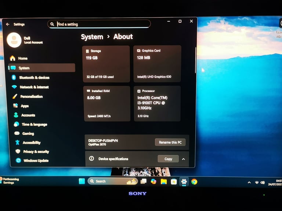Click the Time & language globe icon
Image resolution: width=282 pixels, height=211 pixels.
coord(17,124)
